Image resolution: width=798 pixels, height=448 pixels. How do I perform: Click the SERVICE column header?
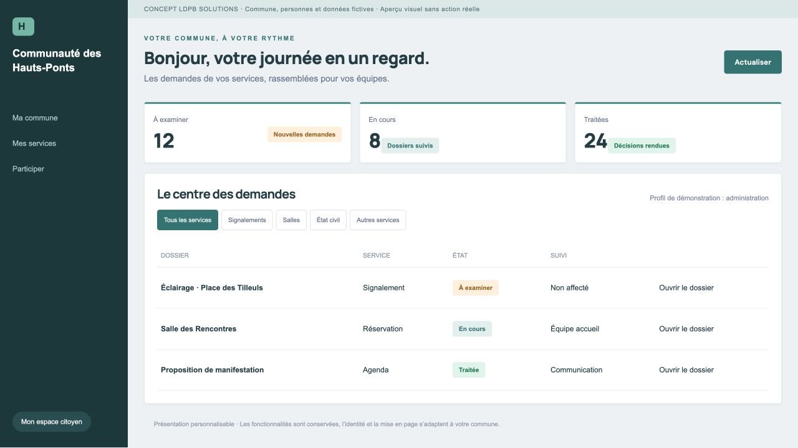coord(377,256)
